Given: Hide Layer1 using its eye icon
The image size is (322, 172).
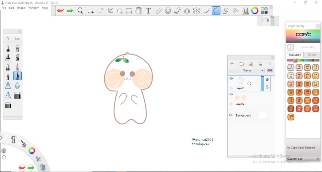Looking at the screenshot, I should coord(231,79).
